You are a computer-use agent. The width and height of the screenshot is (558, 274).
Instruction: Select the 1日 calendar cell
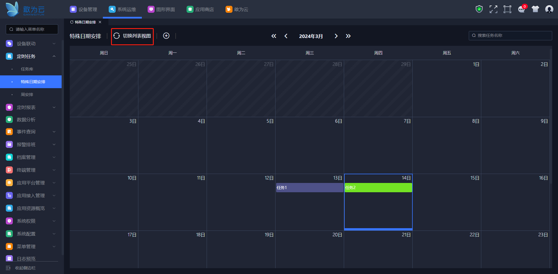[447, 88]
